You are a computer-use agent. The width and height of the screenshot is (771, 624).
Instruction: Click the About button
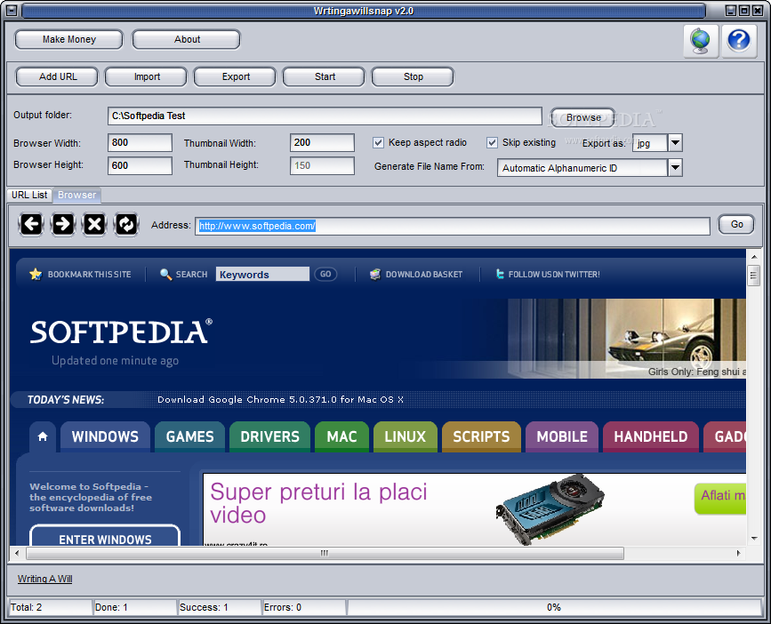tap(187, 39)
